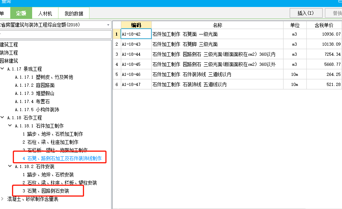This screenshot has width=342, height=209.
Task: Click row number 6 header
Action: tap(117, 84)
